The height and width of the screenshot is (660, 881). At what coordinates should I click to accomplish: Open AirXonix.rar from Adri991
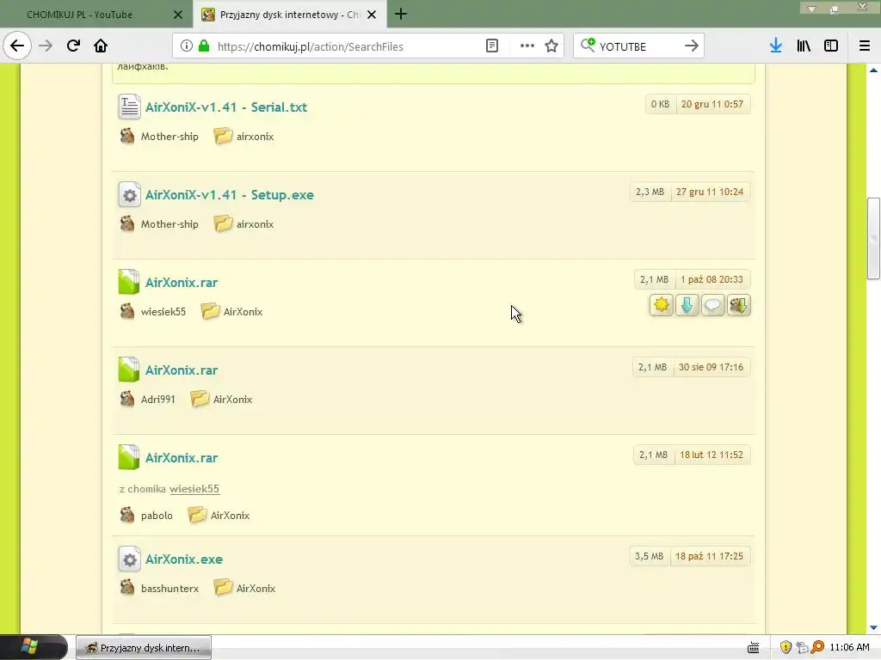pos(182,370)
